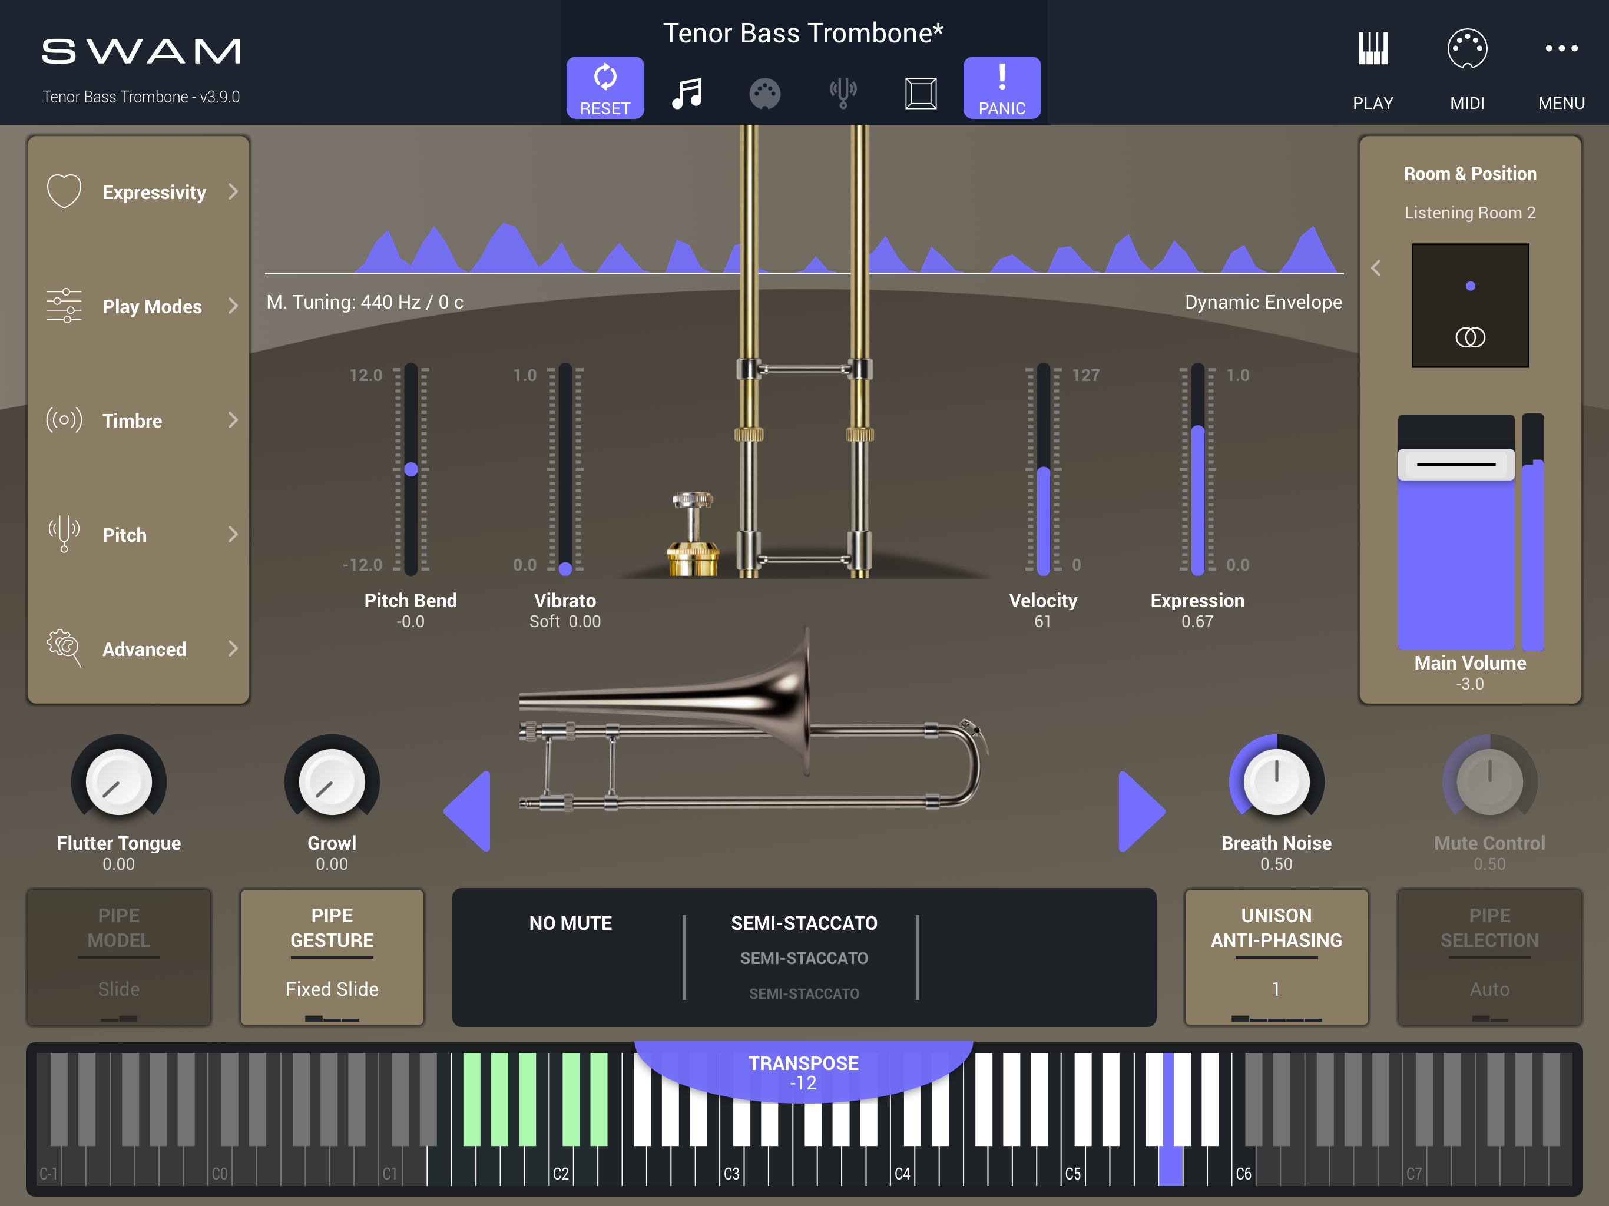Click the Velocity slider
The width and height of the screenshot is (1609, 1206).
point(1043,469)
